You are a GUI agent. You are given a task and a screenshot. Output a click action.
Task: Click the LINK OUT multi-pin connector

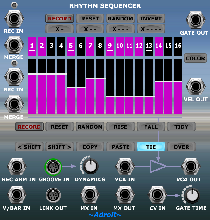tap(53, 195)
